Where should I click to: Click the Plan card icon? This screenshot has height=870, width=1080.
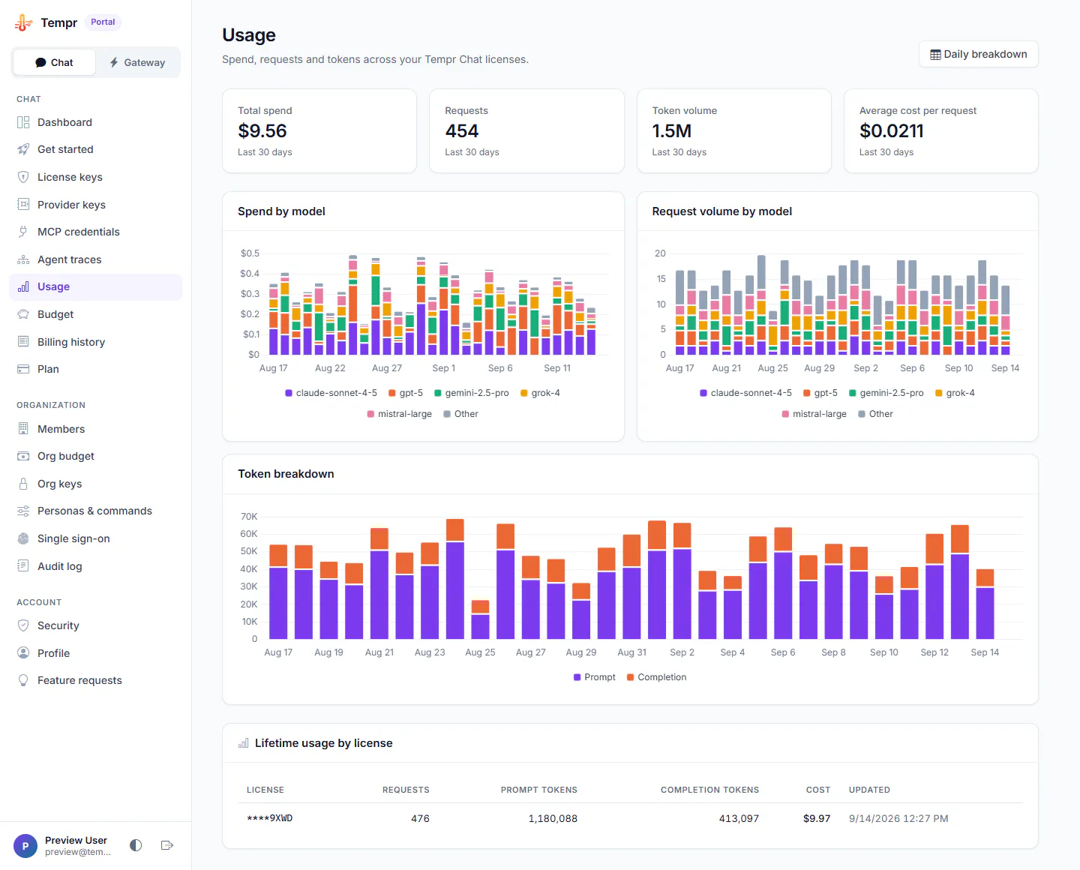pyautogui.click(x=23, y=369)
